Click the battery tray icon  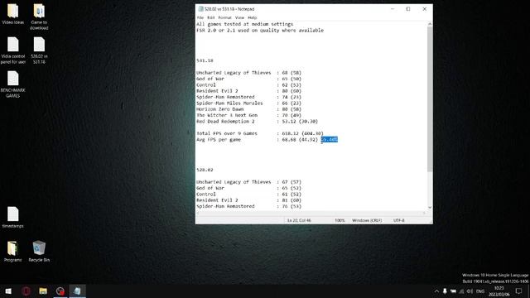pyautogui.click(x=453, y=291)
